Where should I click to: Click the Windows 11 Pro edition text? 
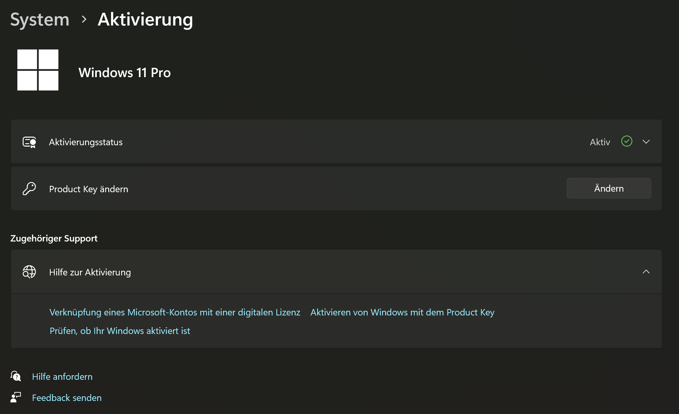125,72
